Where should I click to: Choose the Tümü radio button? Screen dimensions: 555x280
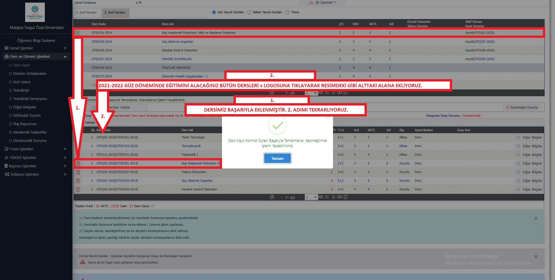click(x=287, y=12)
